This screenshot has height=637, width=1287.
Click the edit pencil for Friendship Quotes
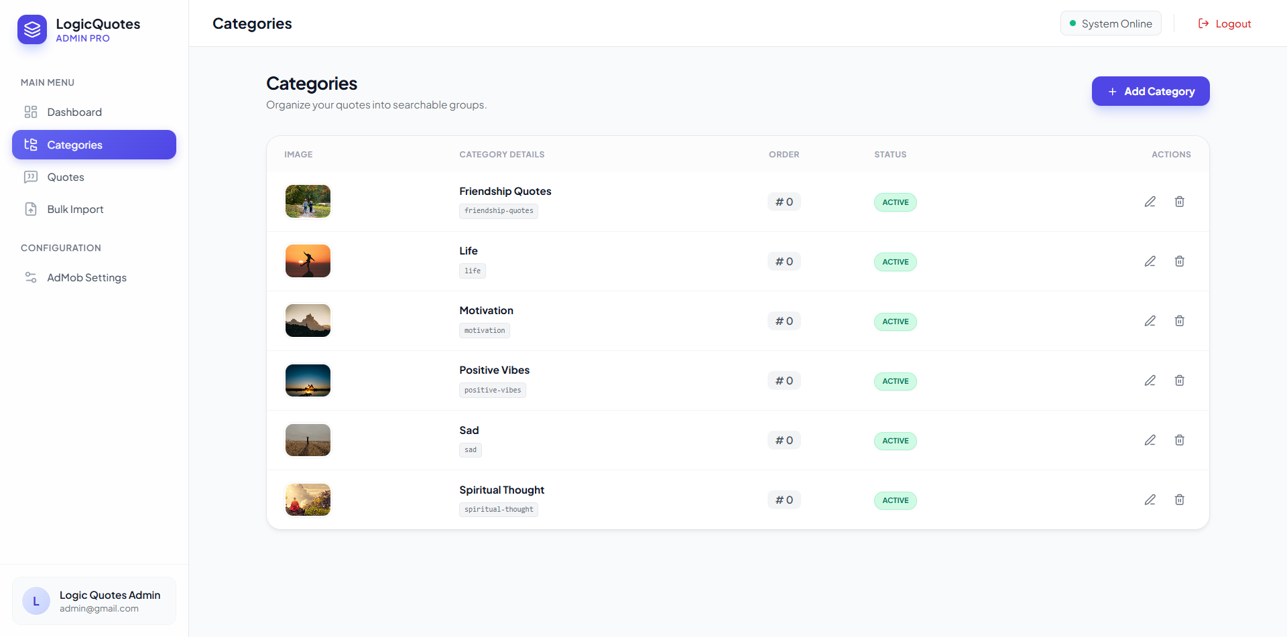pyautogui.click(x=1150, y=202)
